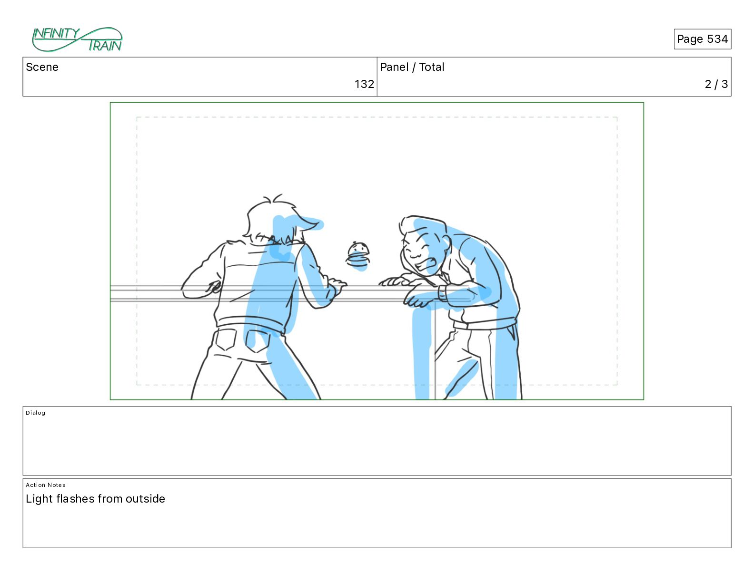The height and width of the screenshot is (582, 754).
Task: Click the Scene label text
Action: click(x=42, y=67)
